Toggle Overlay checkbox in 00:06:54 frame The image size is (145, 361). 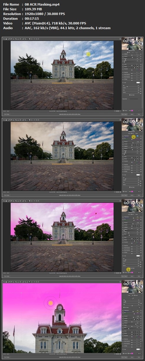click(123, 191)
